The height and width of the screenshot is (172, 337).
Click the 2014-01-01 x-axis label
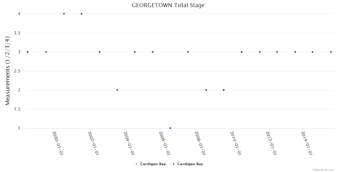click(307, 143)
